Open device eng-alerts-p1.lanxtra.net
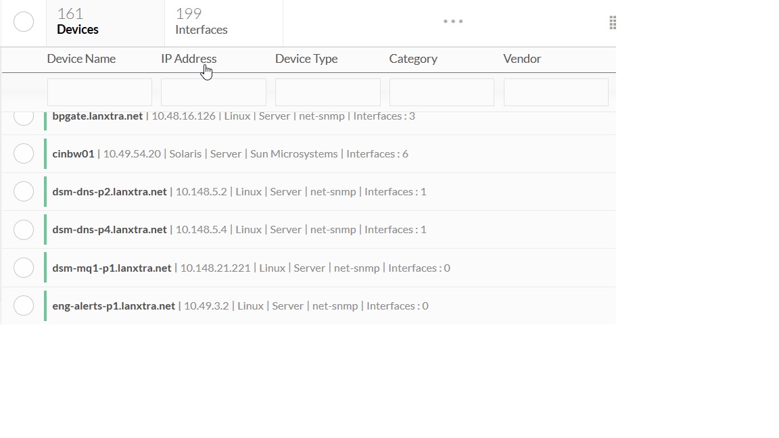The image size is (779, 438). coord(112,306)
